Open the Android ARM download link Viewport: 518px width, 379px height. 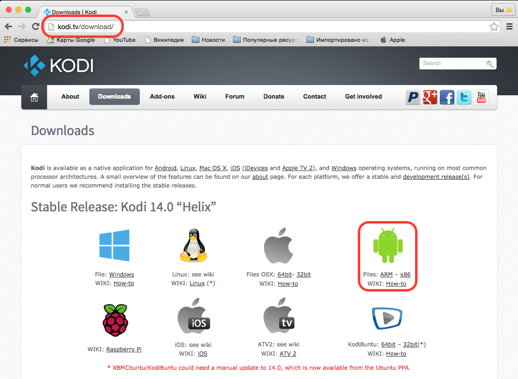pyautogui.click(x=386, y=275)
